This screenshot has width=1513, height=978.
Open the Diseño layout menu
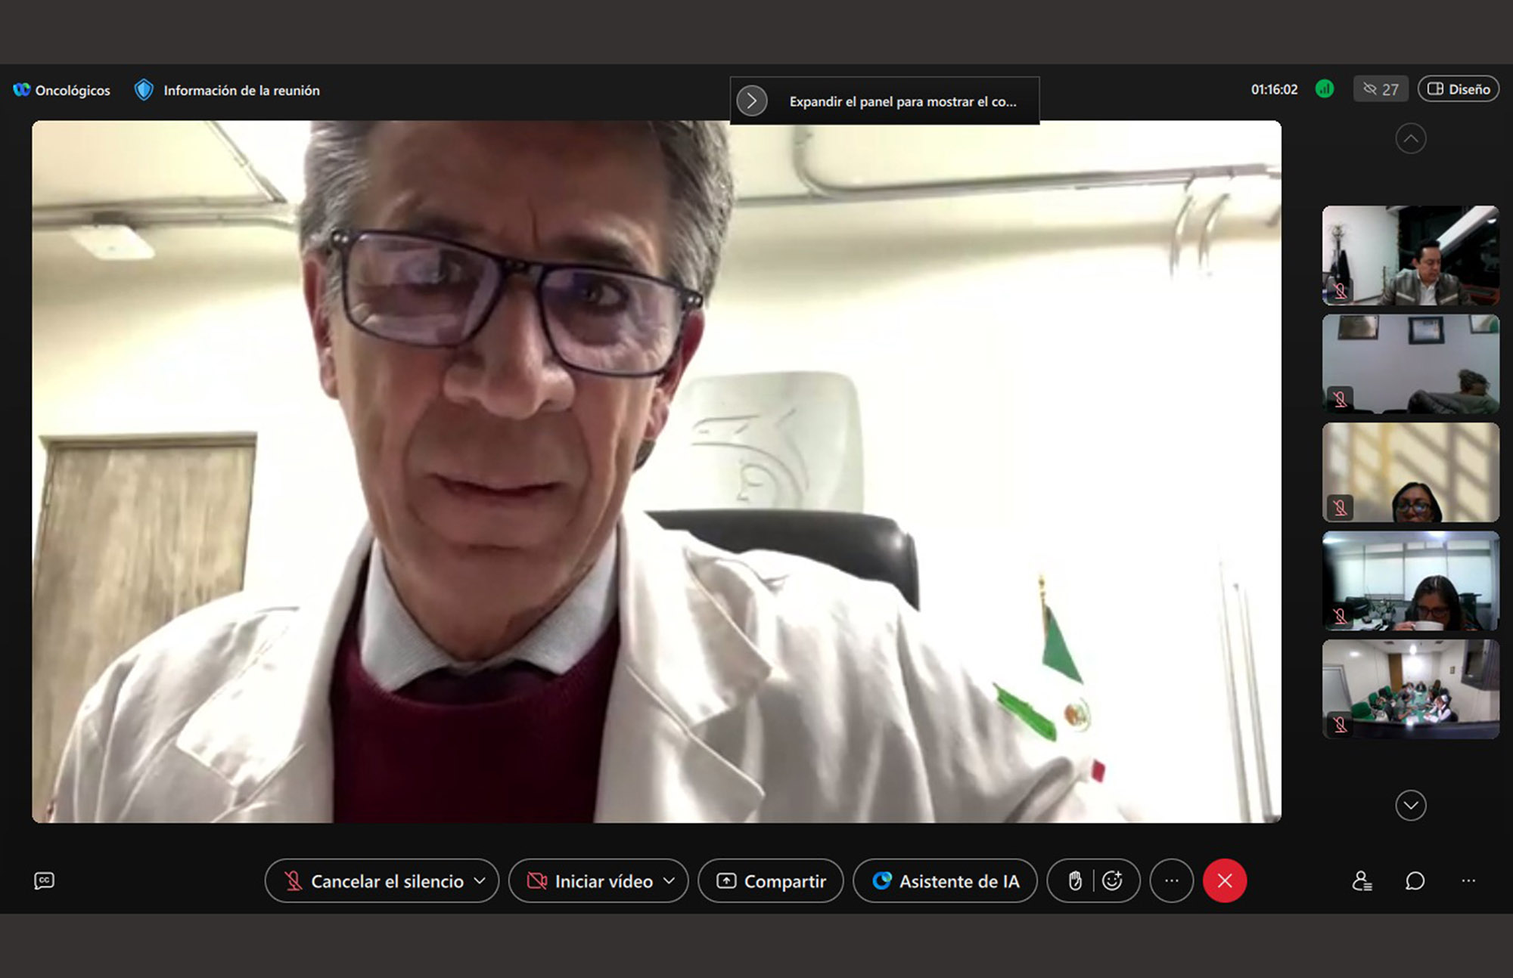click(x=1459, y=89)
